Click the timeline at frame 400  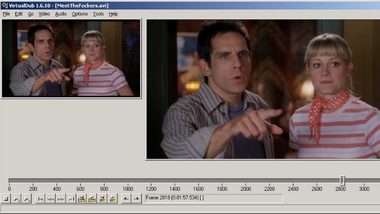coord(56,181)
